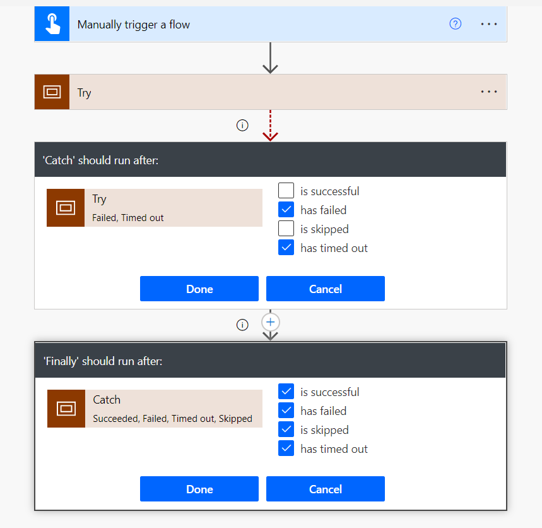542x528 pixels.
Task: Open the Try action's ellipsis menu
Action: click(x=489, y=92)
